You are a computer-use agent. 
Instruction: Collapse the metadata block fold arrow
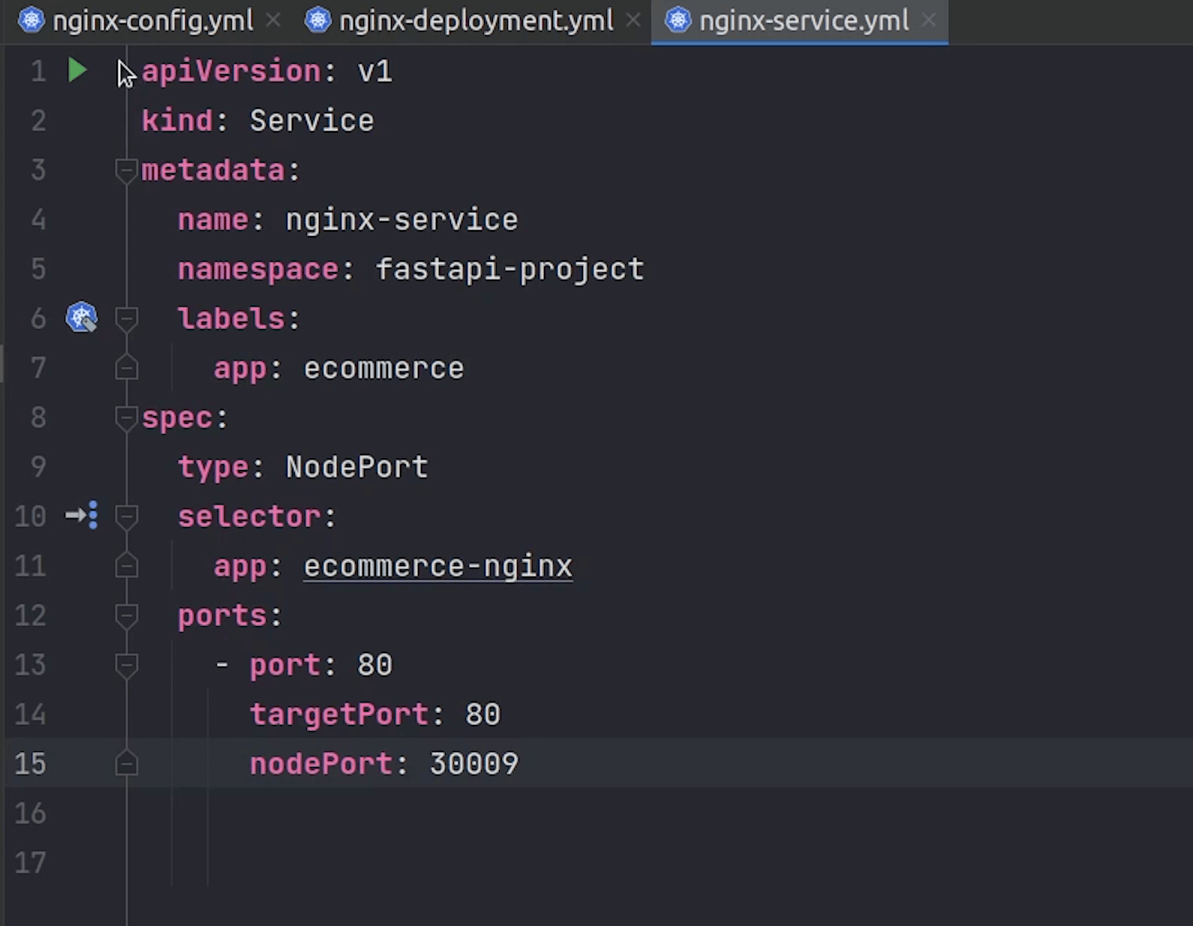[x=126, y=170]
